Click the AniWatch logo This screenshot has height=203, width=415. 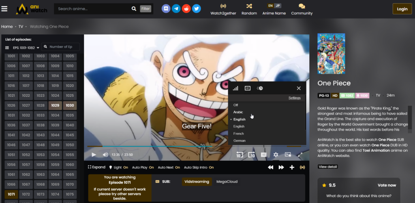(x=32, y=9)
